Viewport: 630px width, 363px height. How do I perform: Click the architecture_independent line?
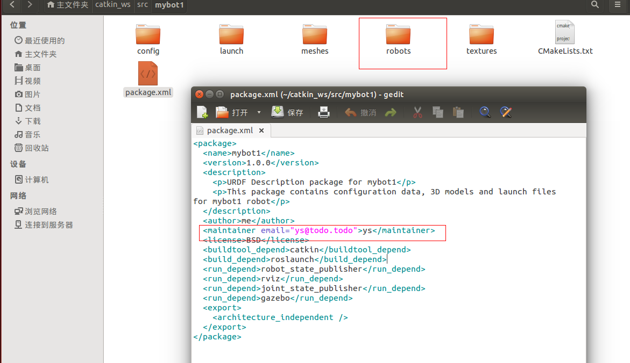[280, 317]
